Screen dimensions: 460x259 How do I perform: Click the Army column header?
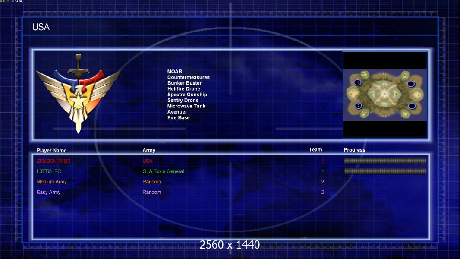tap(149, 150)
